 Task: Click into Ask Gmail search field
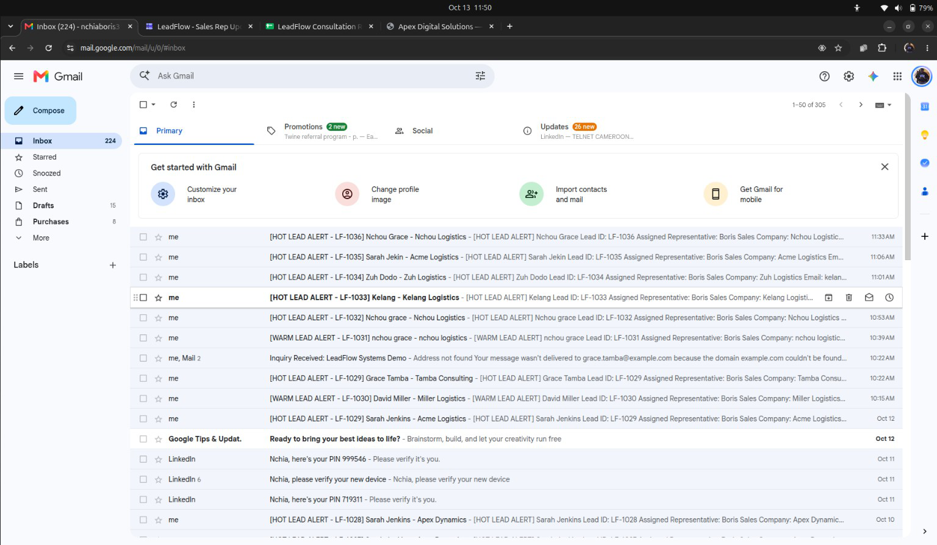pos(311,76)
